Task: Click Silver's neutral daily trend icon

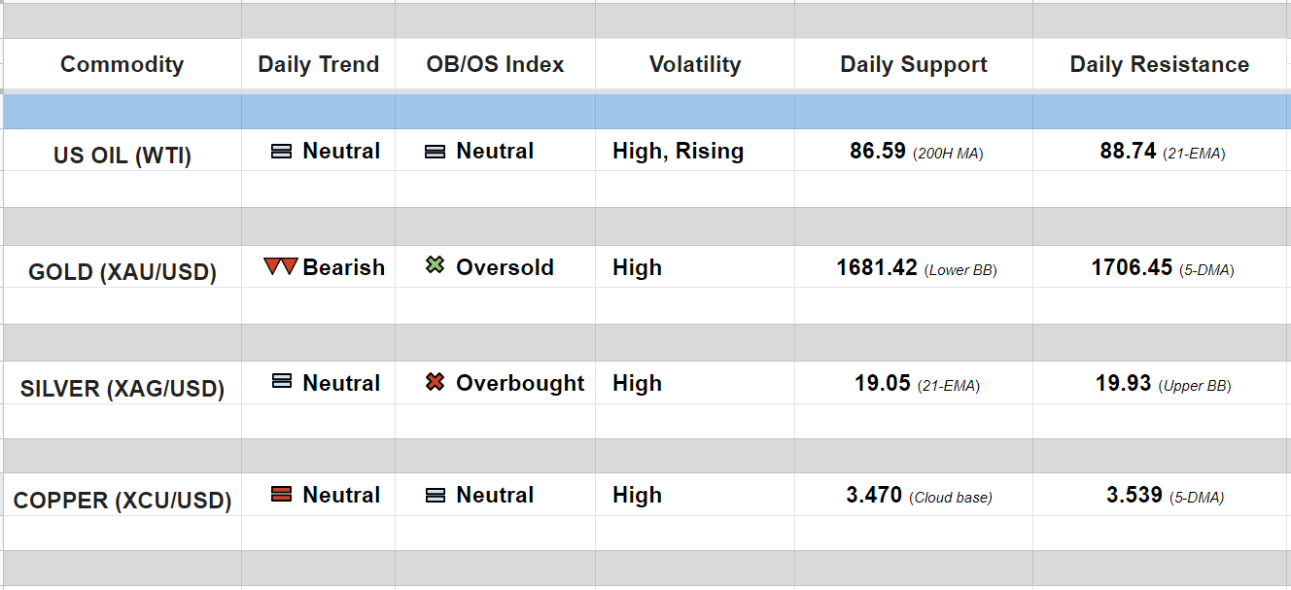Action: click(x=281, y=382)
